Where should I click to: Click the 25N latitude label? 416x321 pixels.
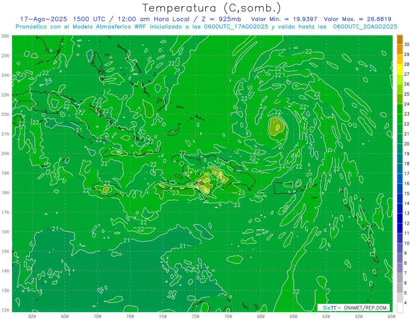click(x=5, y=55)
